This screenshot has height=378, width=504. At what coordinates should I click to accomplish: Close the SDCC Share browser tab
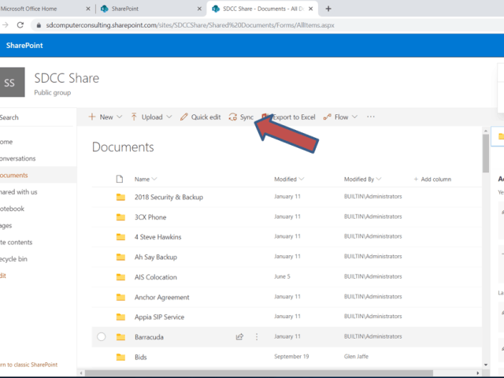tap(310, 9)
